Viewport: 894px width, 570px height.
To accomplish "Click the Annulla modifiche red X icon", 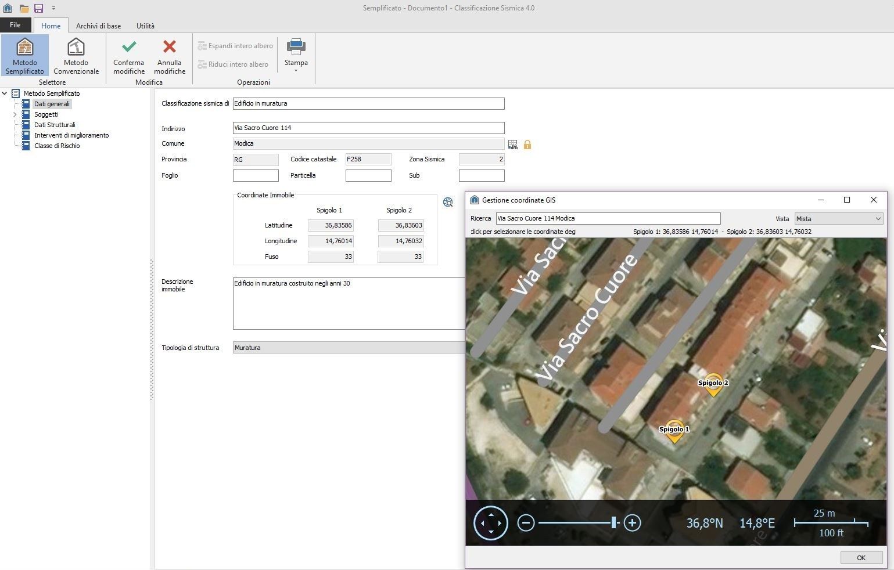I will [169, 46].
